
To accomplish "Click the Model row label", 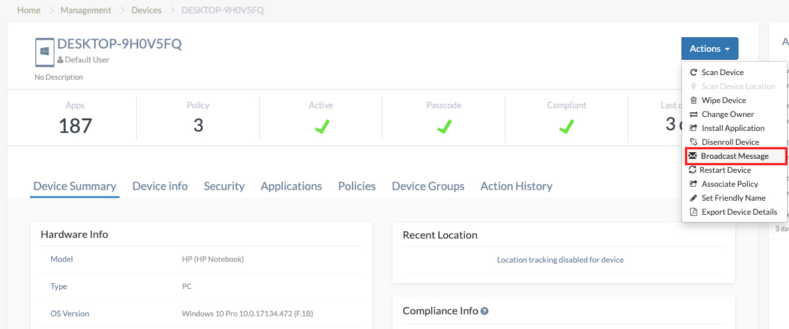I will coord(62,259).
